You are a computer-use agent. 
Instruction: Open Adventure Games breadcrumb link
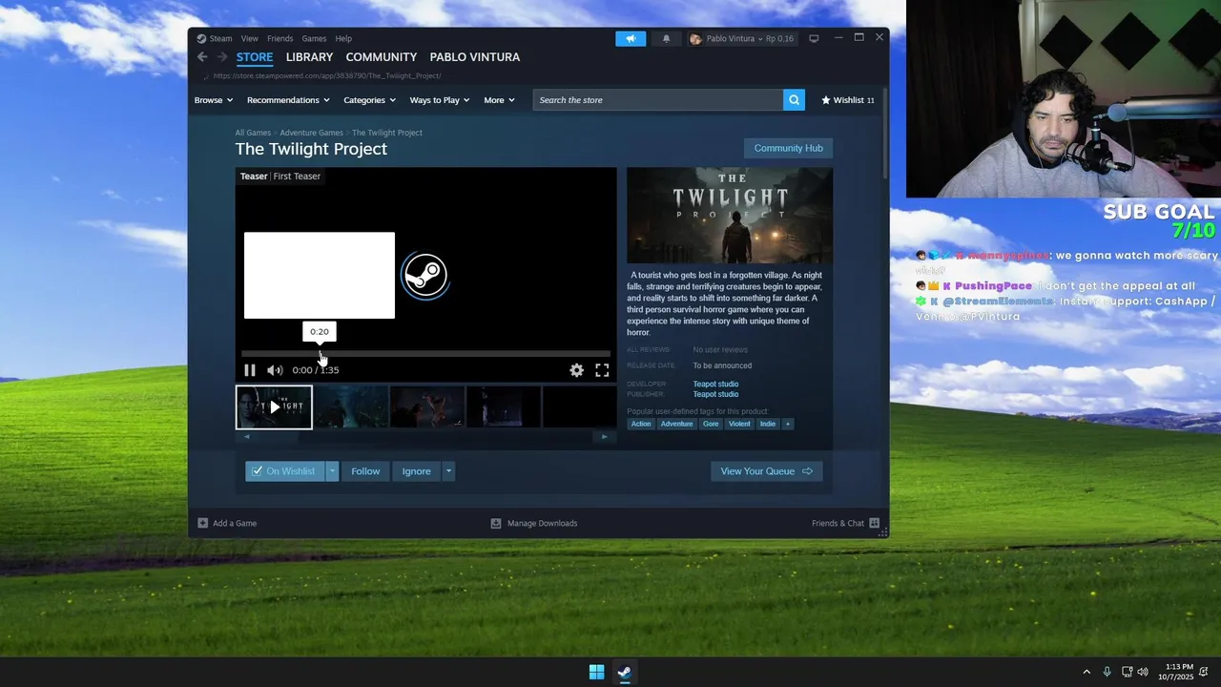point(311,133)
